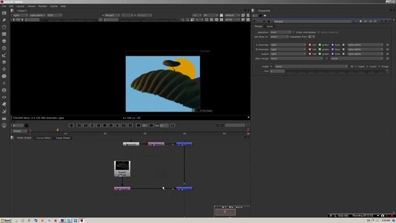
Task: Click the mix value input field
Action: [x=277, y=72]
